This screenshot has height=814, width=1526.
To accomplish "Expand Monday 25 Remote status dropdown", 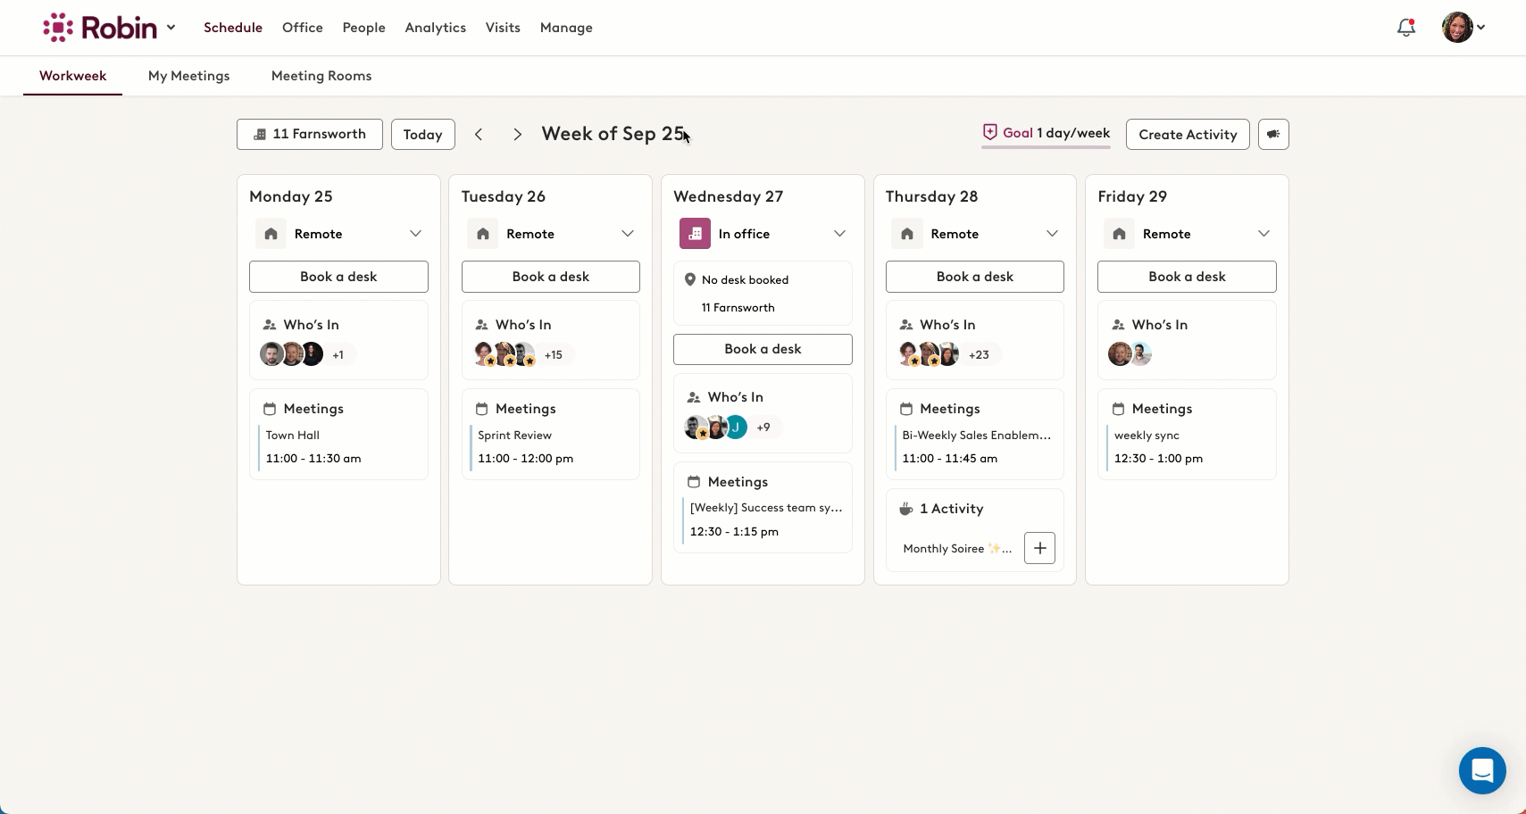I will (415, 234).
